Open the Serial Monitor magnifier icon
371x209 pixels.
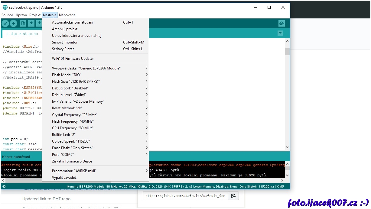(282, 24)
